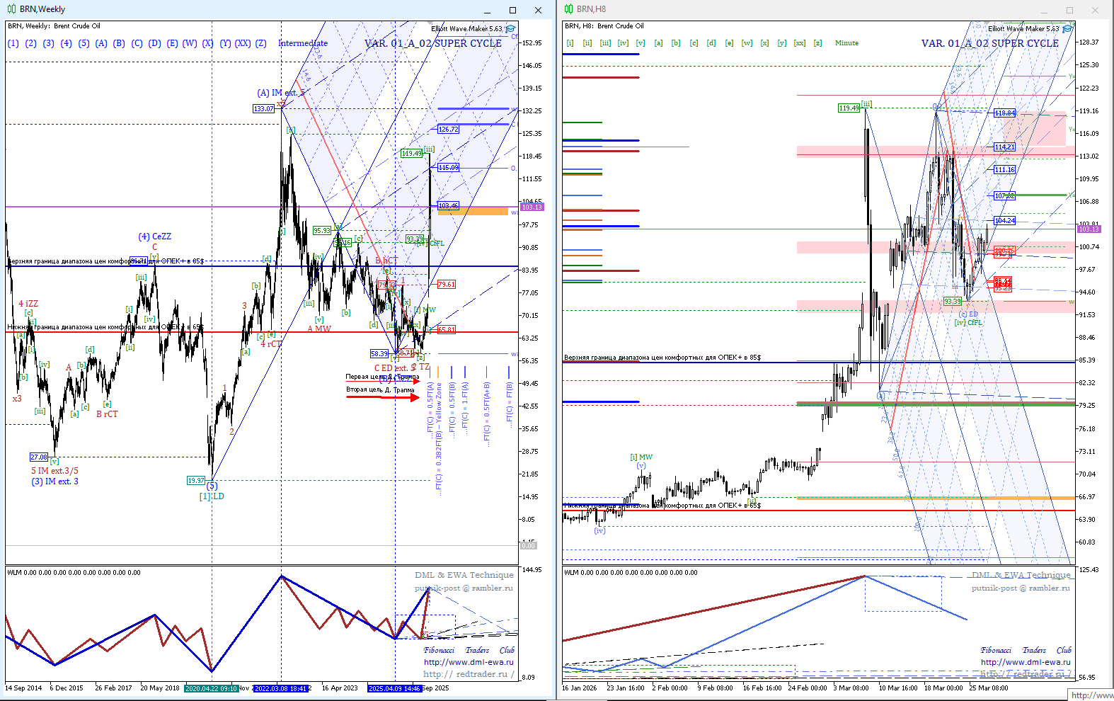Maximize the BRN,H8 chart window

[1069, 10]
